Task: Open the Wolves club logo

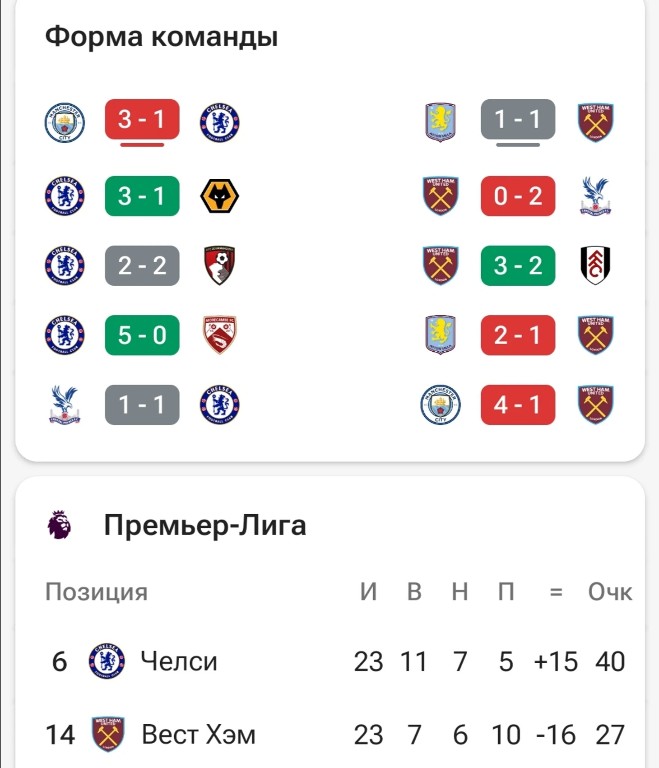Action: [219, 196]
